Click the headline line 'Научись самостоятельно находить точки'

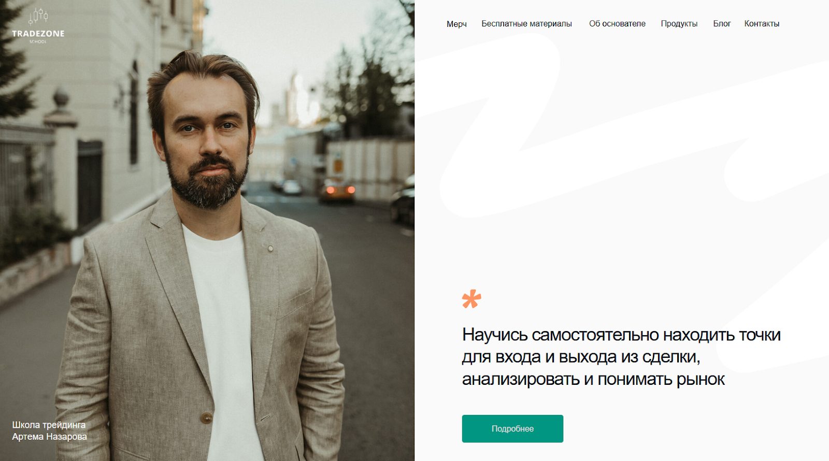pyautogui.click(x=621, y=335)
